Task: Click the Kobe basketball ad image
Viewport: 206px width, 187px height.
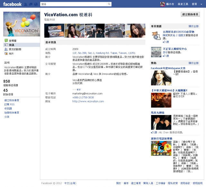Action: point(161,100)
